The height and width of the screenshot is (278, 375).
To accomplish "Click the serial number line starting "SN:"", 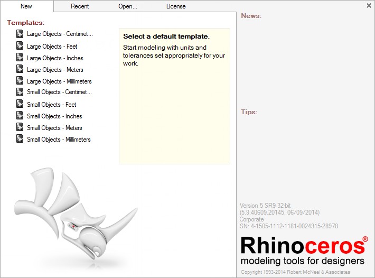I will coord(289,226).
